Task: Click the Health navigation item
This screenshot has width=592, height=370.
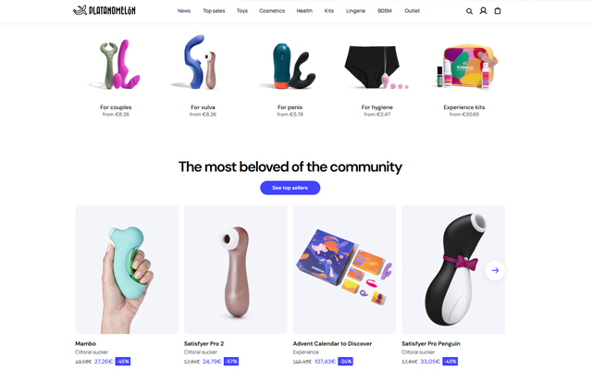Action: [x=304, y=11]
